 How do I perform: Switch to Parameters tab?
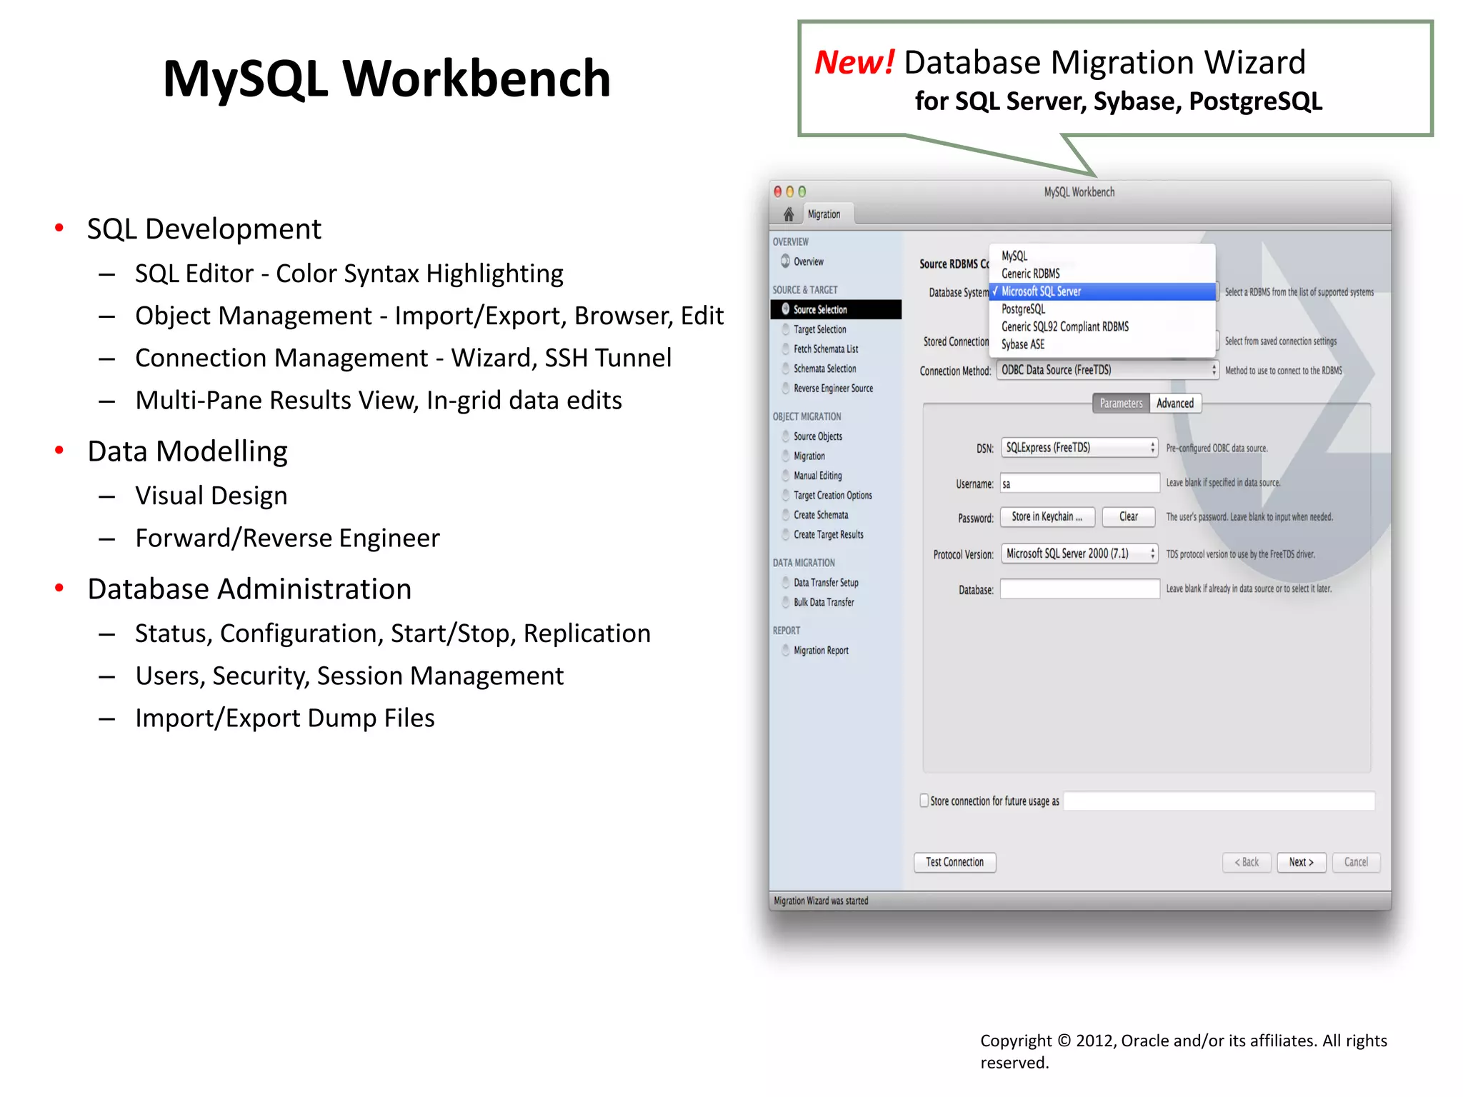coord(1121,404)
